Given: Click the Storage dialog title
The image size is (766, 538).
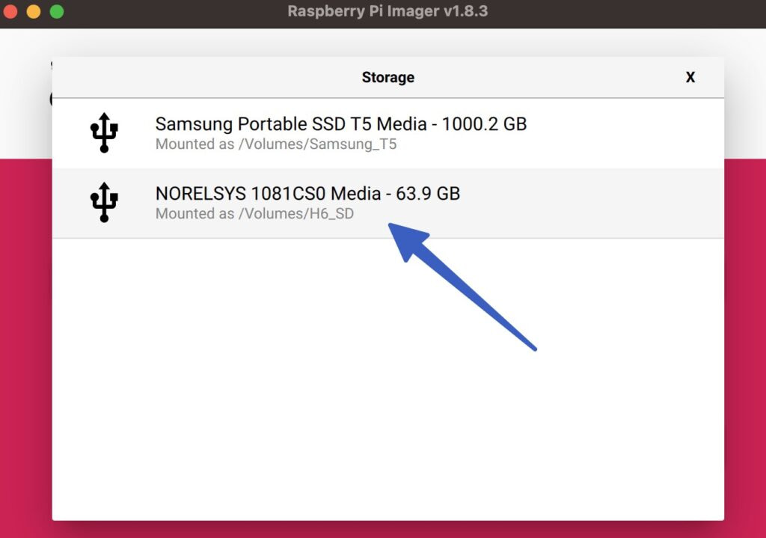Looking at the screenshot, I should coord(387,77).
